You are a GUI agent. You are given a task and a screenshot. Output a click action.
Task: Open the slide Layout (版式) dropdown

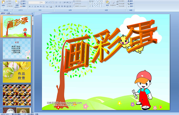coord(24,1)
